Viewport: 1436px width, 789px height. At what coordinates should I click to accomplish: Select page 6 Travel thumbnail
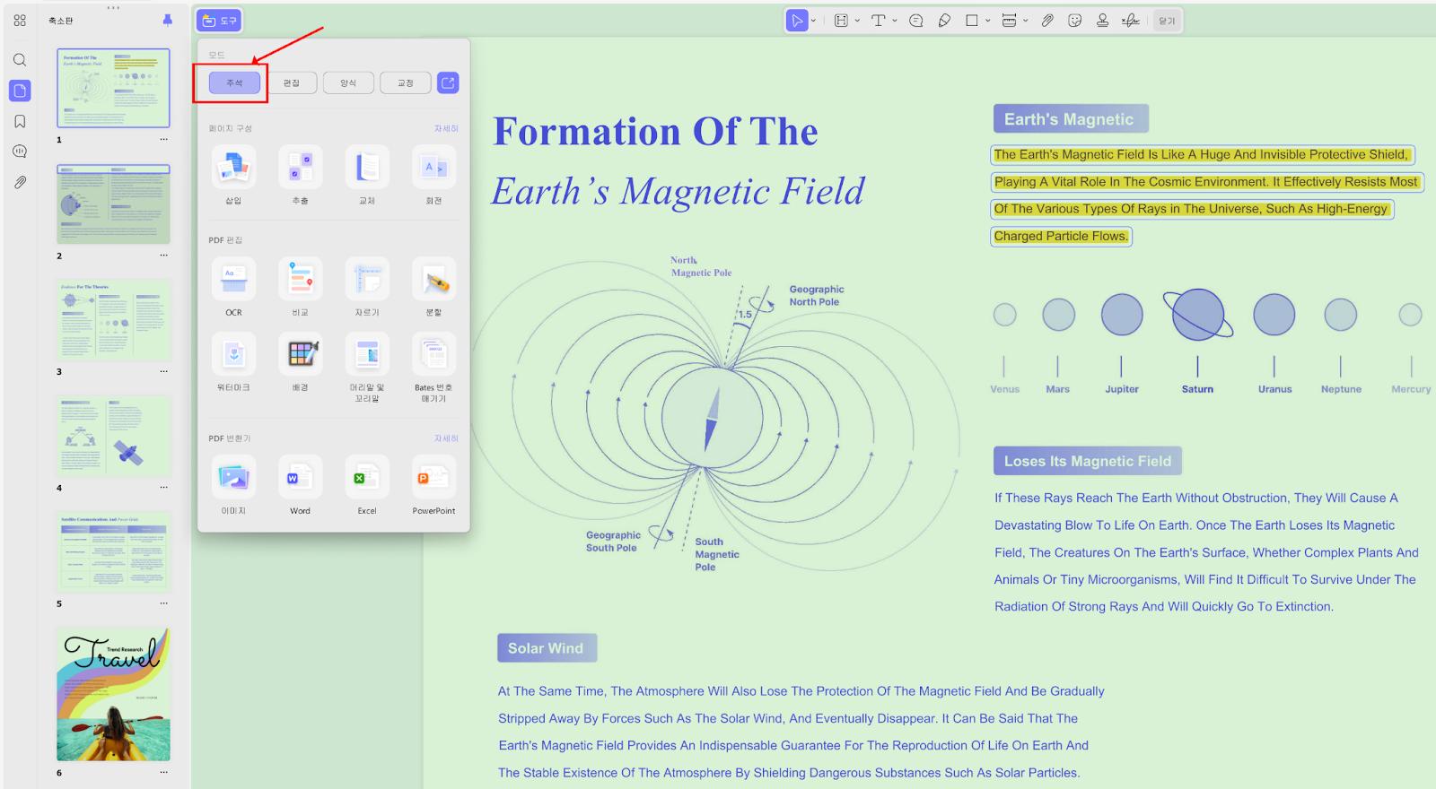113,694
